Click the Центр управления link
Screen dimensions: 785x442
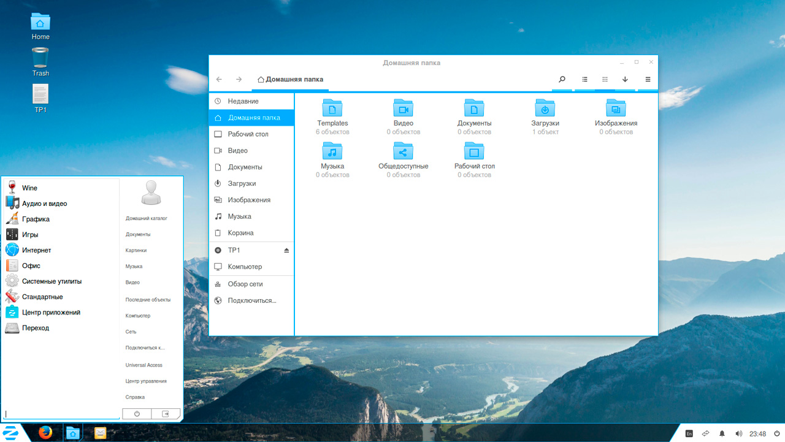[x=146, y=381]
